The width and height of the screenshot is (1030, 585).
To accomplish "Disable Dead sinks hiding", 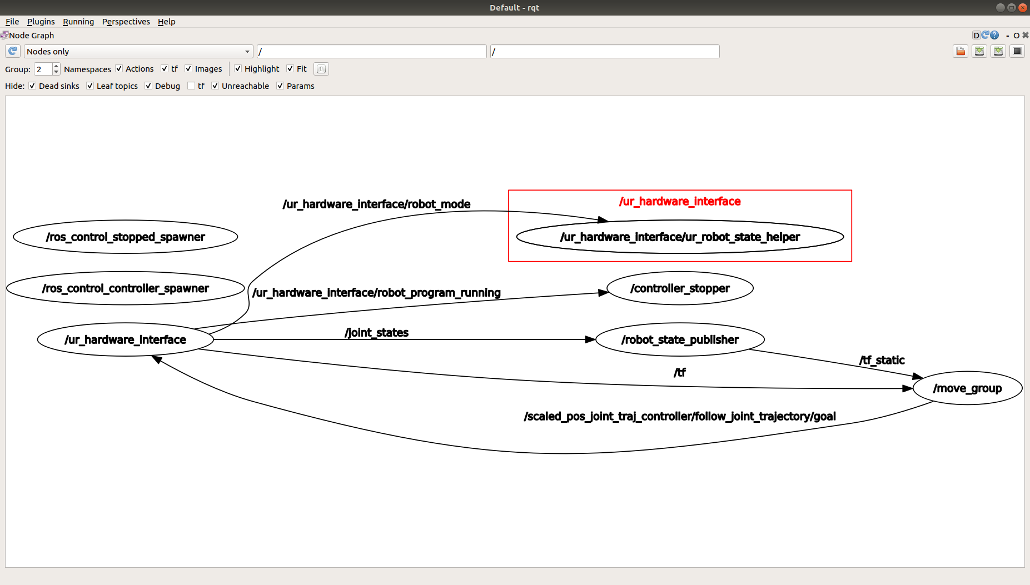I will (x=32, y=86).
